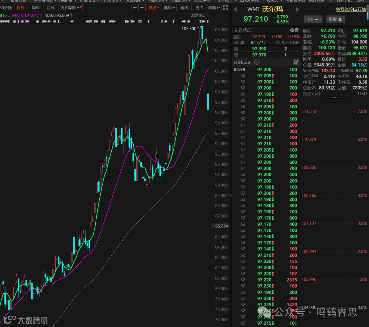Toggle 隐藏 to hide side panel
369x327 pixels.
point(214,8)
